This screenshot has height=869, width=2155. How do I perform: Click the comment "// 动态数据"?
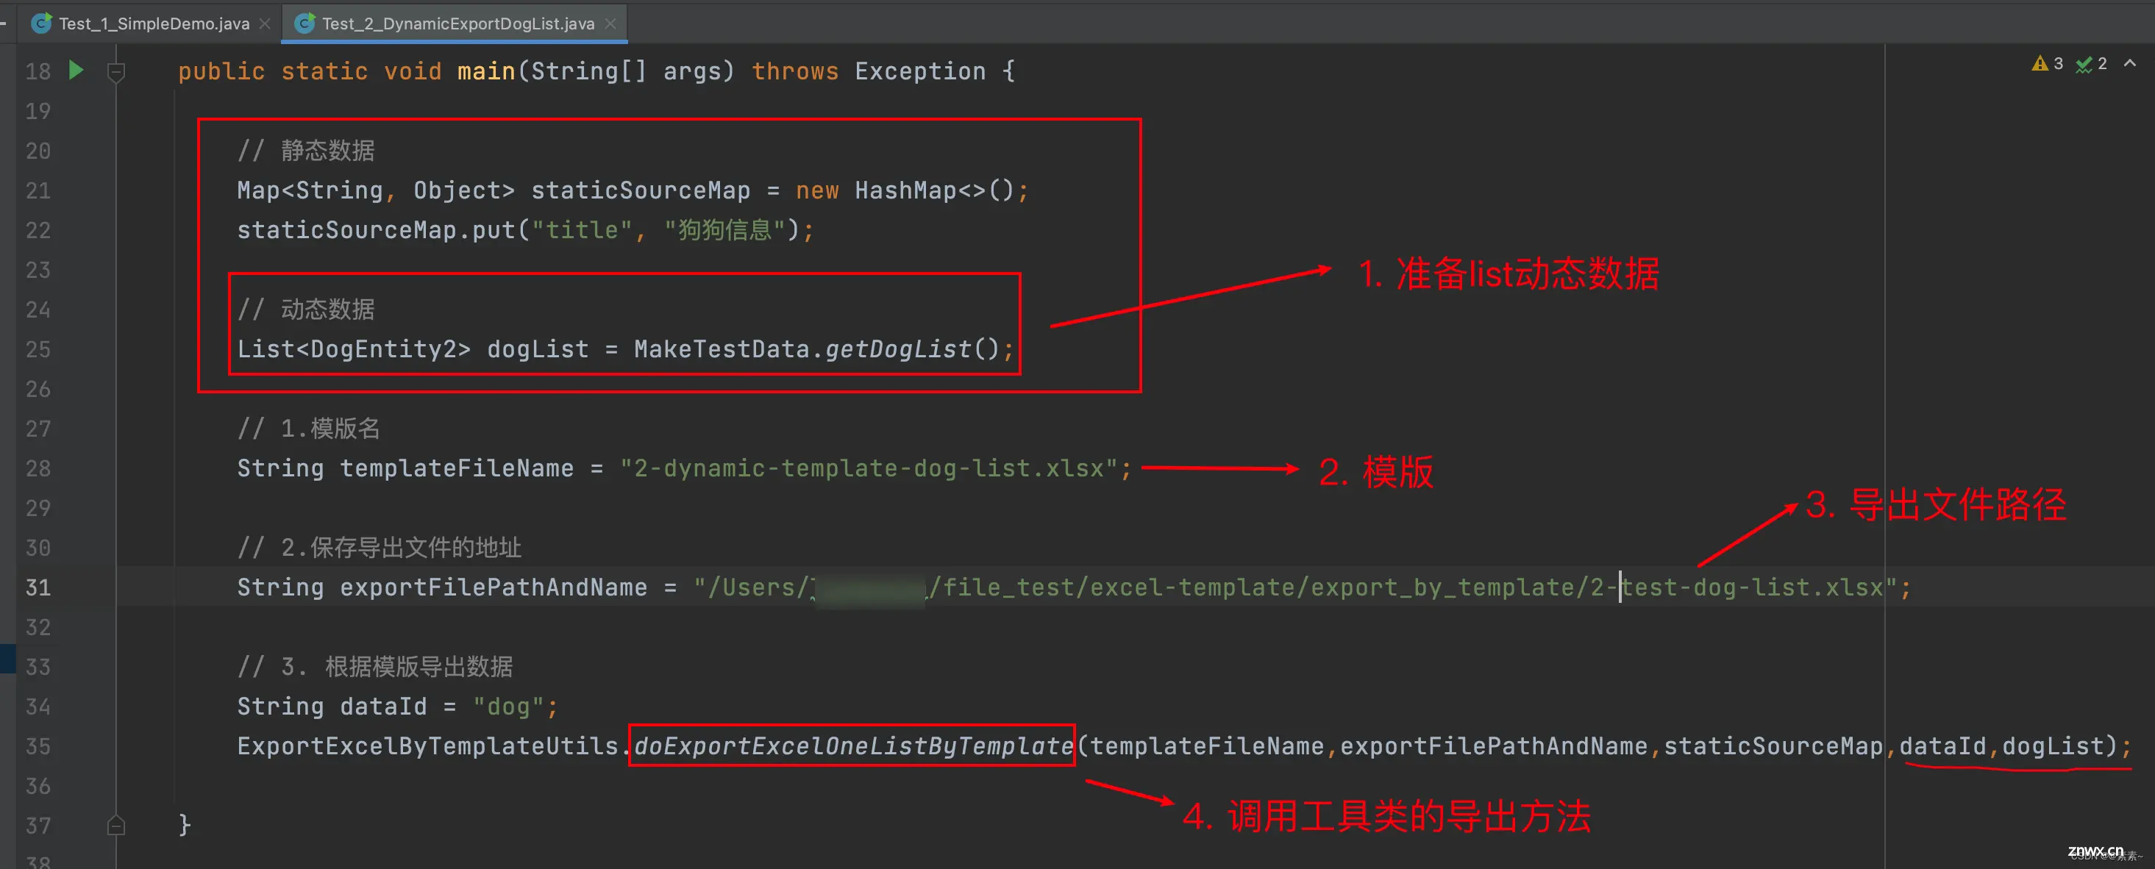click(306, 310)
